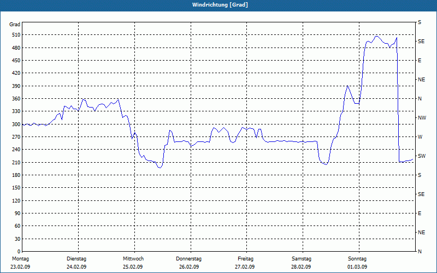The width and height of the screenshot is (437, 273).
Task: Click the SW compass label
Action: pyautogui.click(x=422, y=156)
